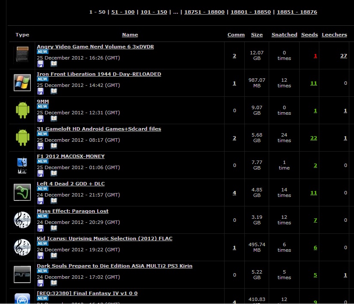View the 4 comments on Left 4 Dead 2
This screenshot has height=304, width=354.
(x=234, y=193)
